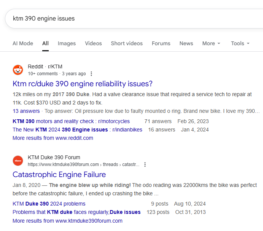
Task: Go to the Short videos tab
Action: coord(127,43)
